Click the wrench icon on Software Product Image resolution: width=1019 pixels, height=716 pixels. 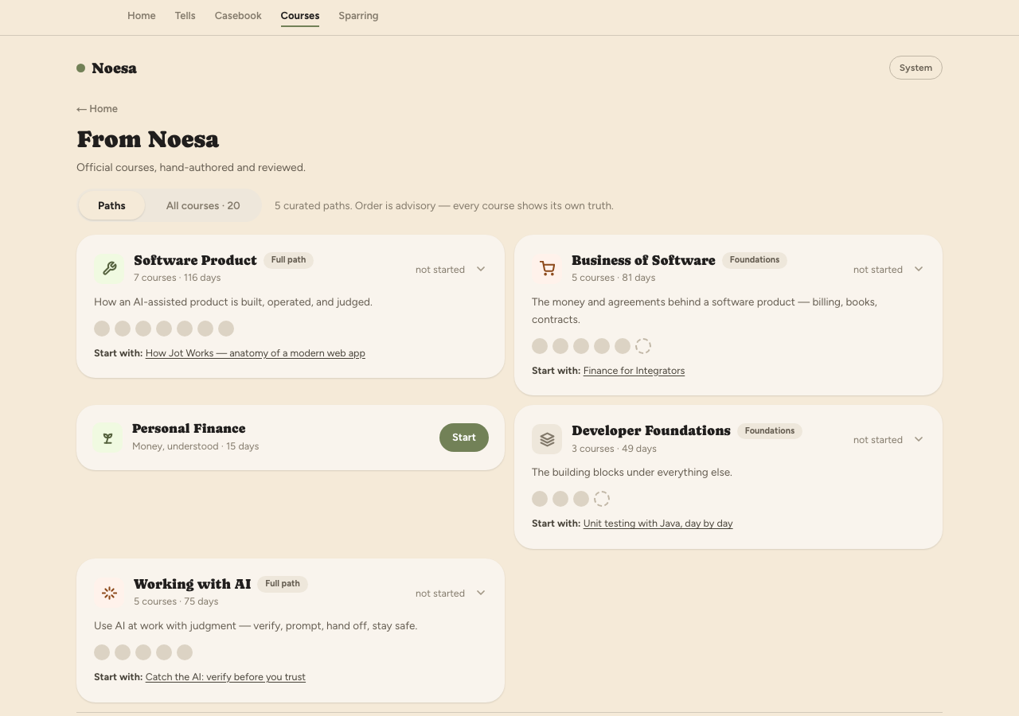click(109, 269)
